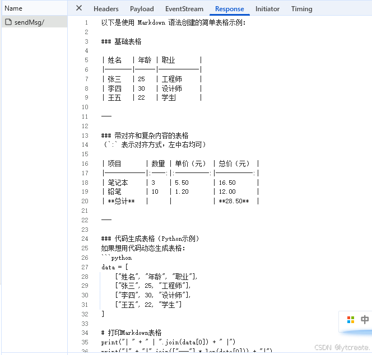Viewport: 372px width, 355px height.
Task: Open the EventStream tab
Action: coord(184,9)
